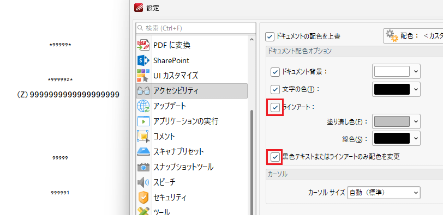Click the アプリケーションの実行 play icon
Screen dimensions: 443x215
(x=143, y=121)
